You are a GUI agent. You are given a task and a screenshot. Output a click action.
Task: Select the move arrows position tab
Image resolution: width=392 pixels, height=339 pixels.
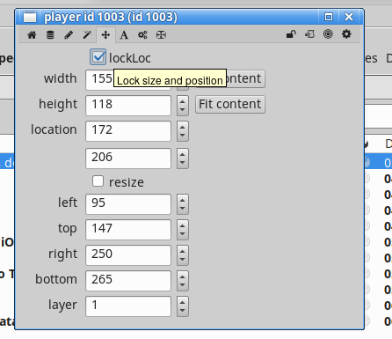tap(105, 35)
